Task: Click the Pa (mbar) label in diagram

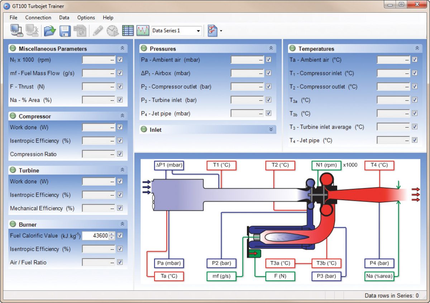Action: [169, 263]
